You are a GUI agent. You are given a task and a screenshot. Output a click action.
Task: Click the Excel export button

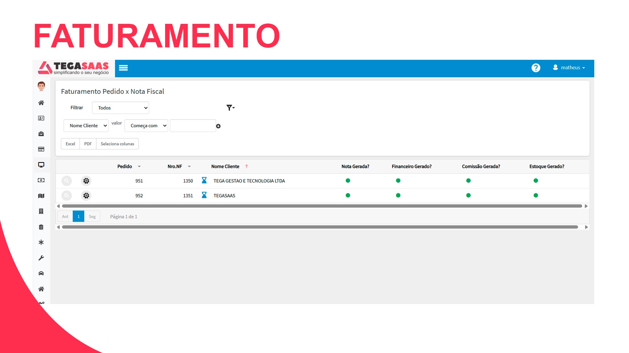(70, 144)
